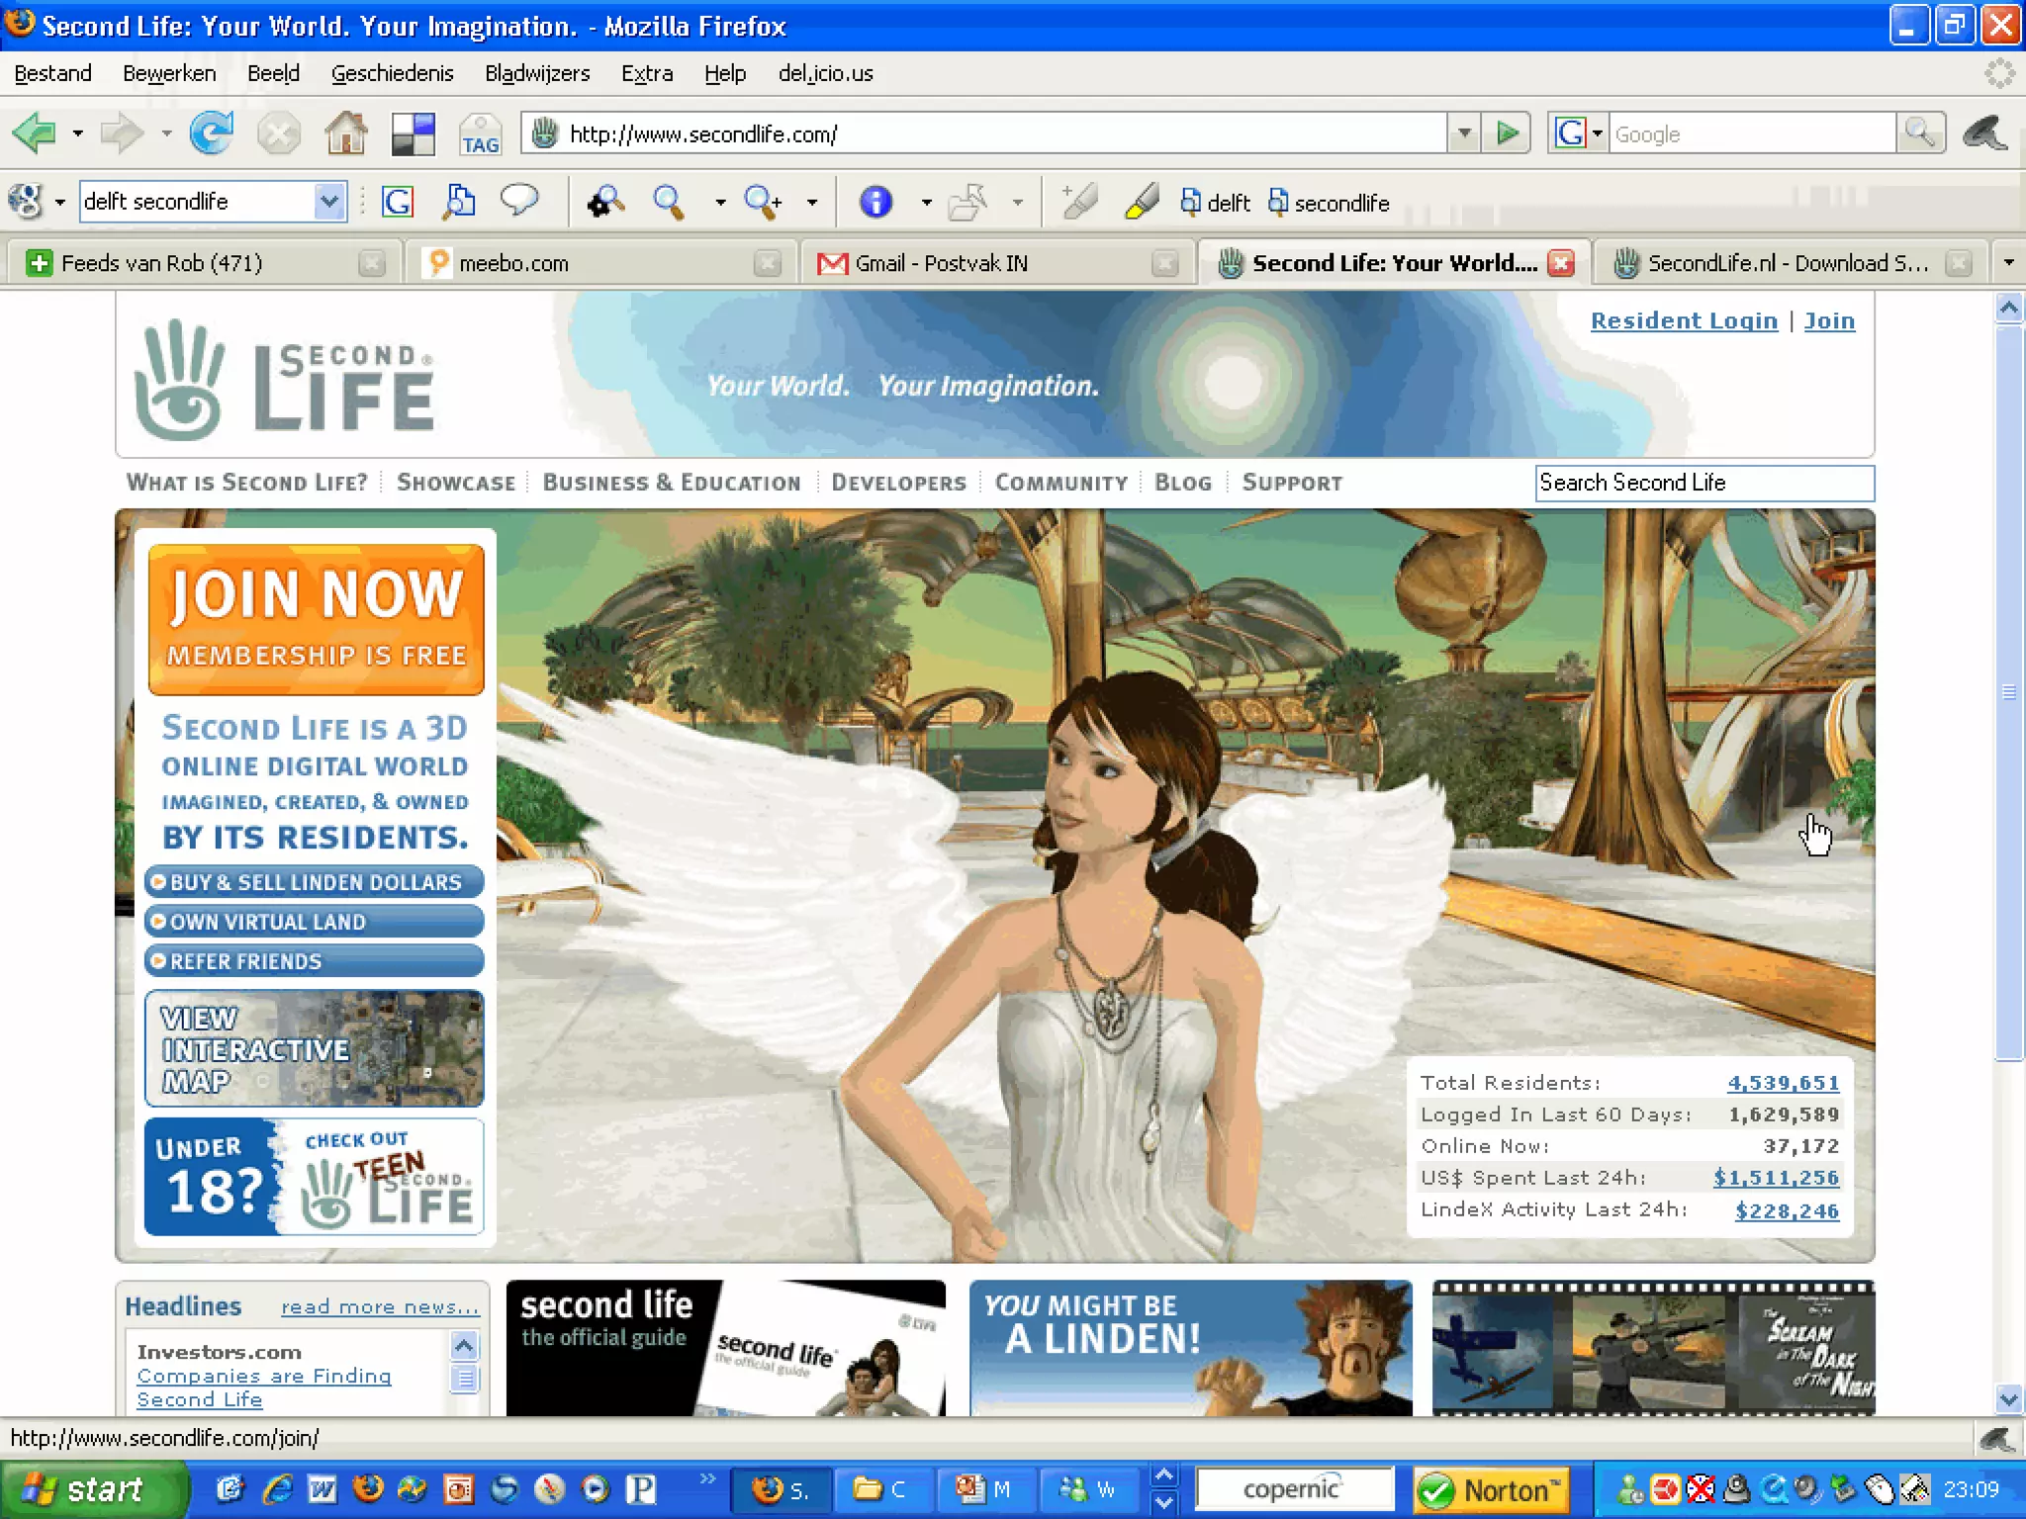Click the Search Second Life field
2026x1519 pixels.
click(1704, 483)
